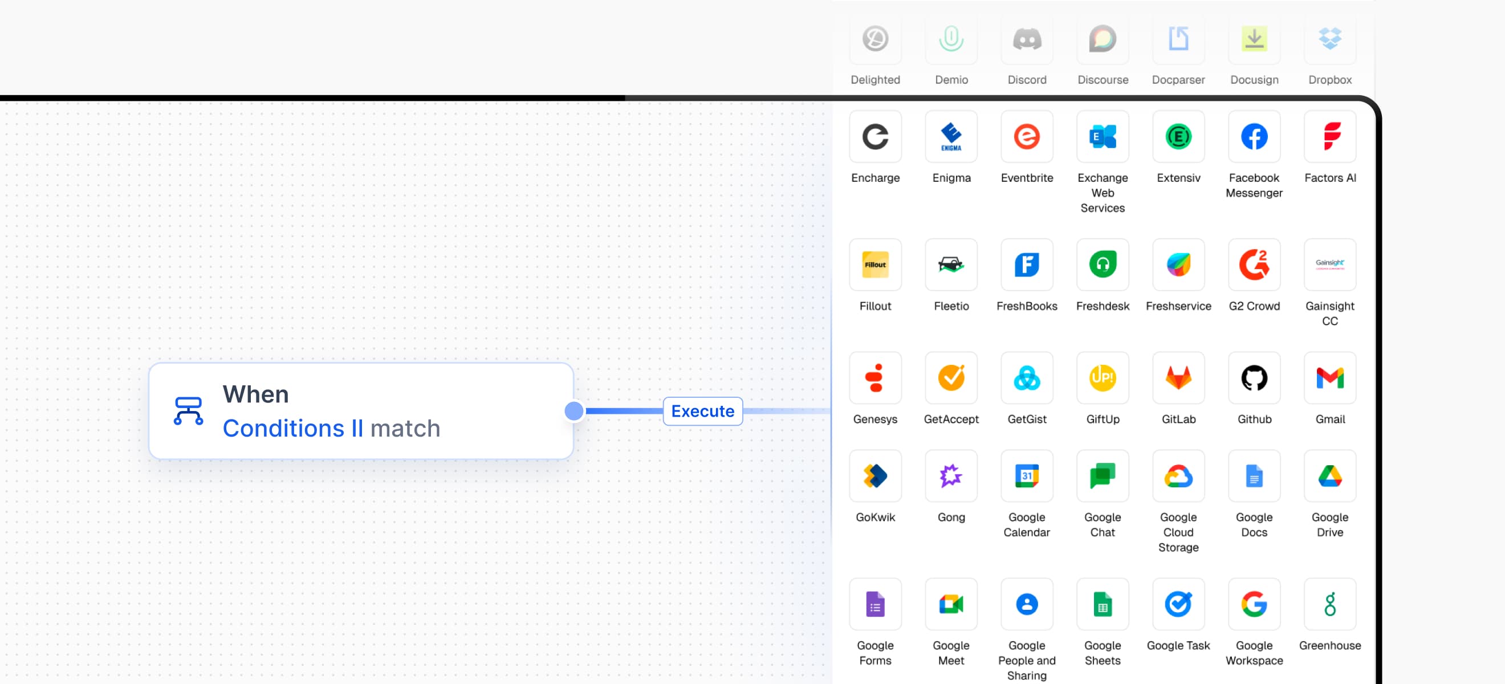Open the Gong integration
Viewport: 1505px width, 684px height.
950,476
